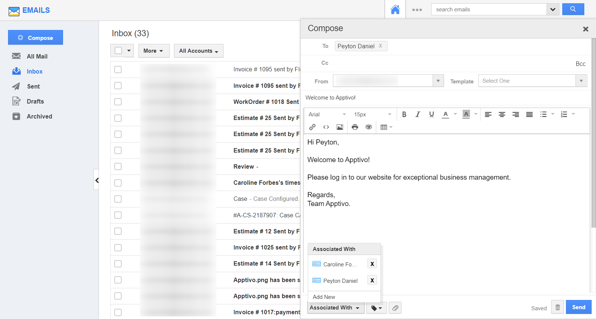This screenshot has height=319, width=596.
Task: Check the Invoice # 1025 email
Action: click(x=118, y=248)
